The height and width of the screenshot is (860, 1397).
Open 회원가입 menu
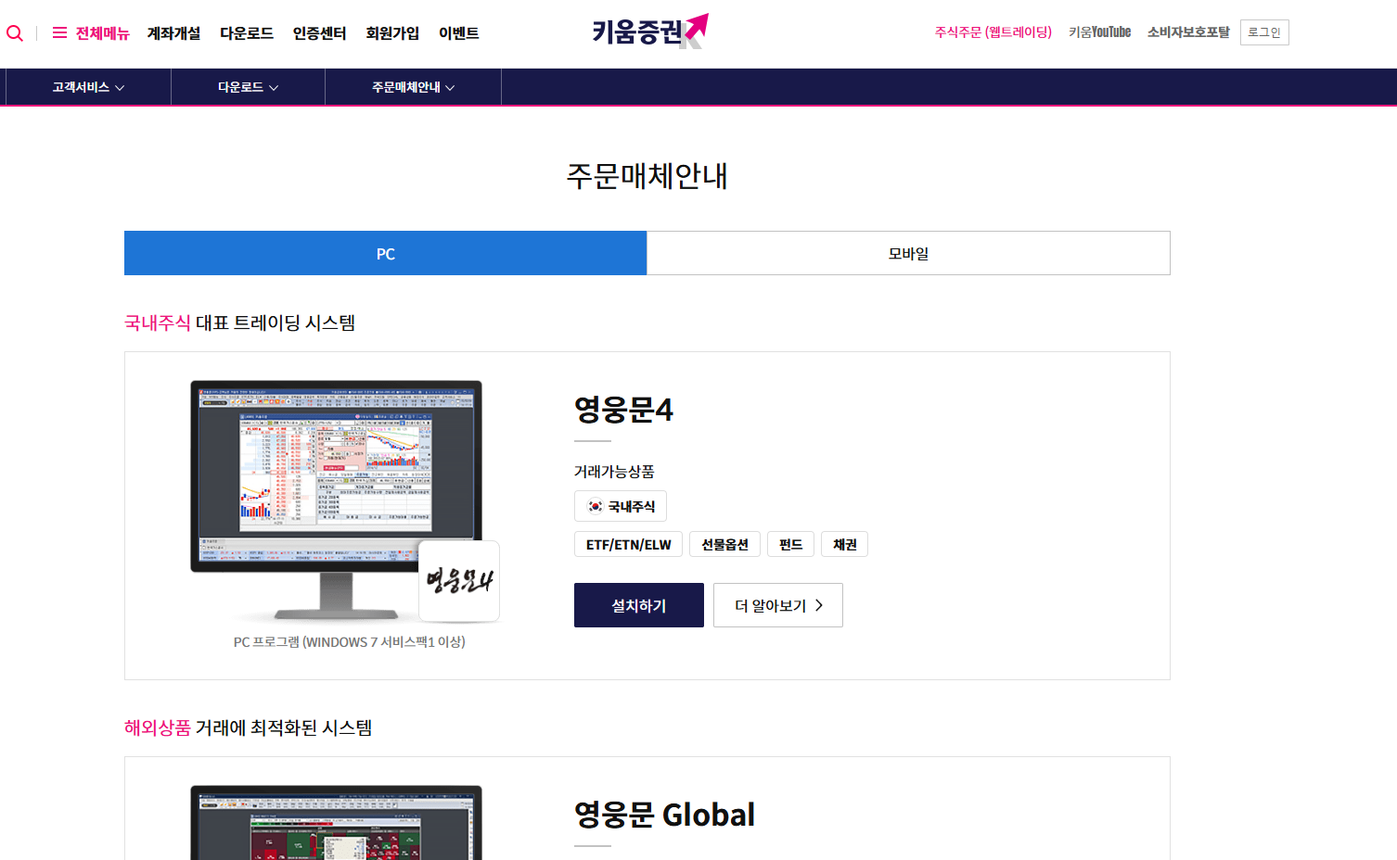392,33
